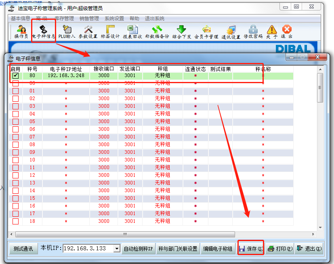This screenshot has height=264, width=334.
Task: Open the 关于 warning triangle icon
Action: click(x=272, y=31)
